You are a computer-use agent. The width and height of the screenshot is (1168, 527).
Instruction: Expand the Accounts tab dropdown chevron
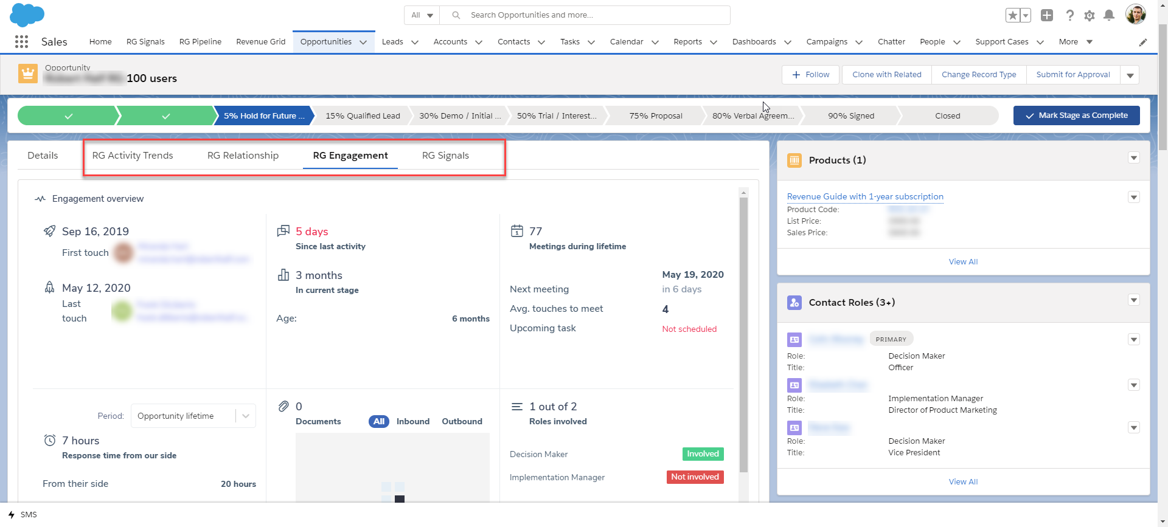click(479, 42)
